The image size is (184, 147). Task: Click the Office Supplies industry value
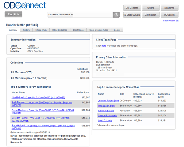pyautogui.click(x=35, y=51)
